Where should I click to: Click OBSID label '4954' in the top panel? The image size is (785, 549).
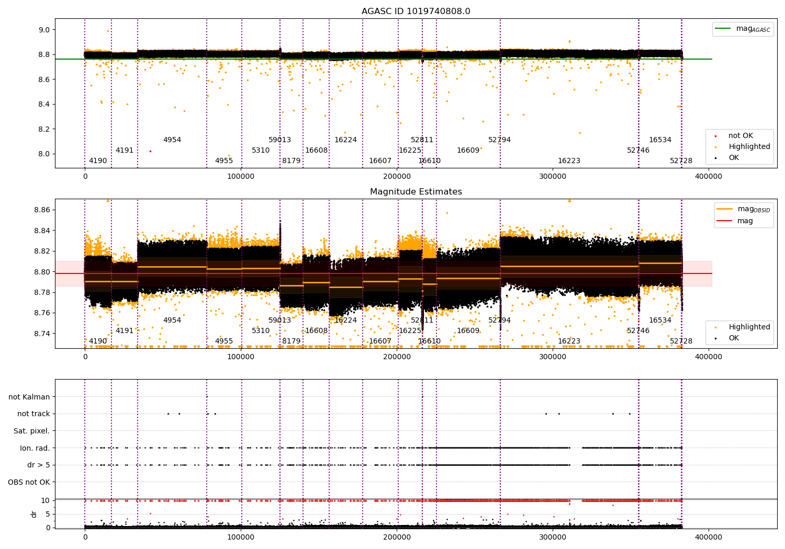click(x=172, y=140)
